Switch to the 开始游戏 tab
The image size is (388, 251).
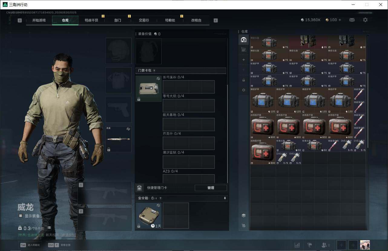pyautogui.click(x=39, y=21)
